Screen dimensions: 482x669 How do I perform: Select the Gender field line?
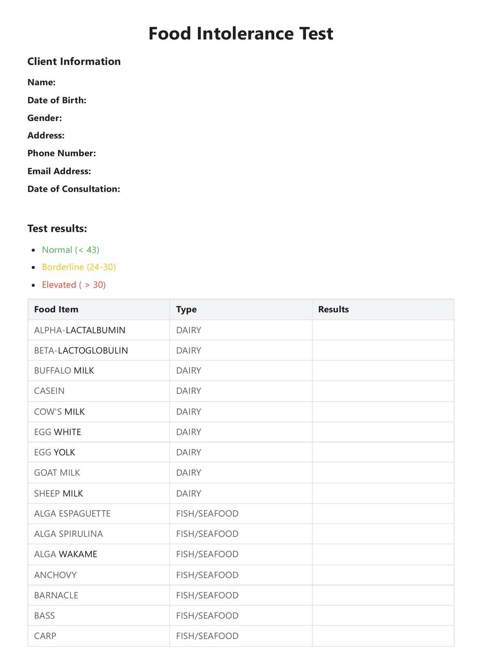click(x=45, y=118)
